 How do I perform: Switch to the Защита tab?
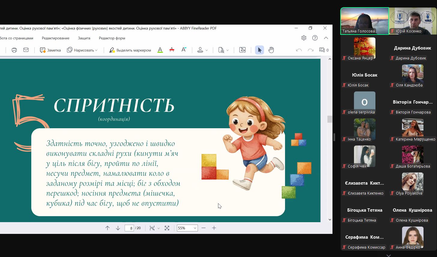pyautogui.click(x=84, y=38)
